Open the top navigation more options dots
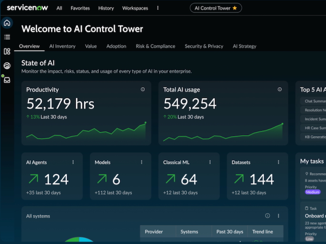The image size is (326, 244). pos(158,8)
